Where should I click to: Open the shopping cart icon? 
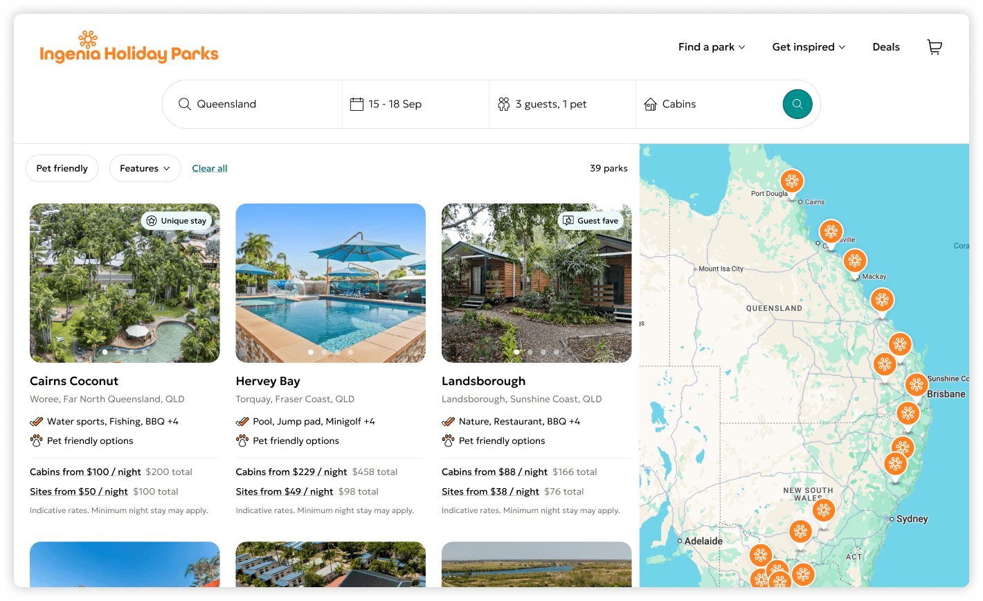point(935,47)
